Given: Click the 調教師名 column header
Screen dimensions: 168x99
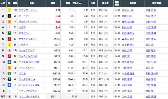Looking at the screenshot, I should click(x=156, y=3).
